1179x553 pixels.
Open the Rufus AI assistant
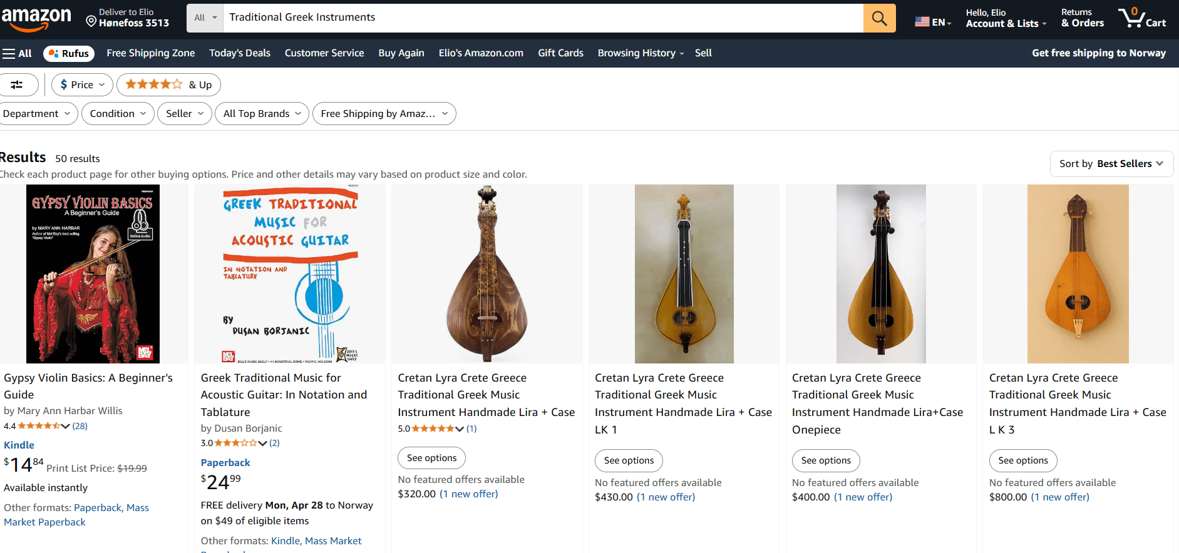coord(68,53)
